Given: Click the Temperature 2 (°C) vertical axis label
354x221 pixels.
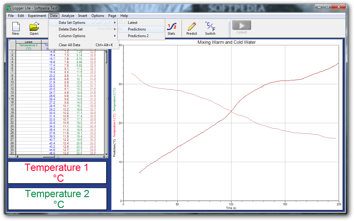Looking at the screenshot, I should click(114, 99).
